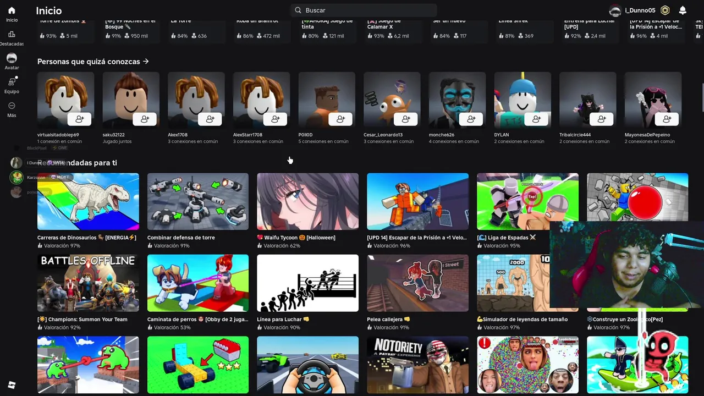Open Waifu Tycoon Halloween thumbnail
This screenshot has height=396, width=704.
pyautogui.click(x=307, y=201)
